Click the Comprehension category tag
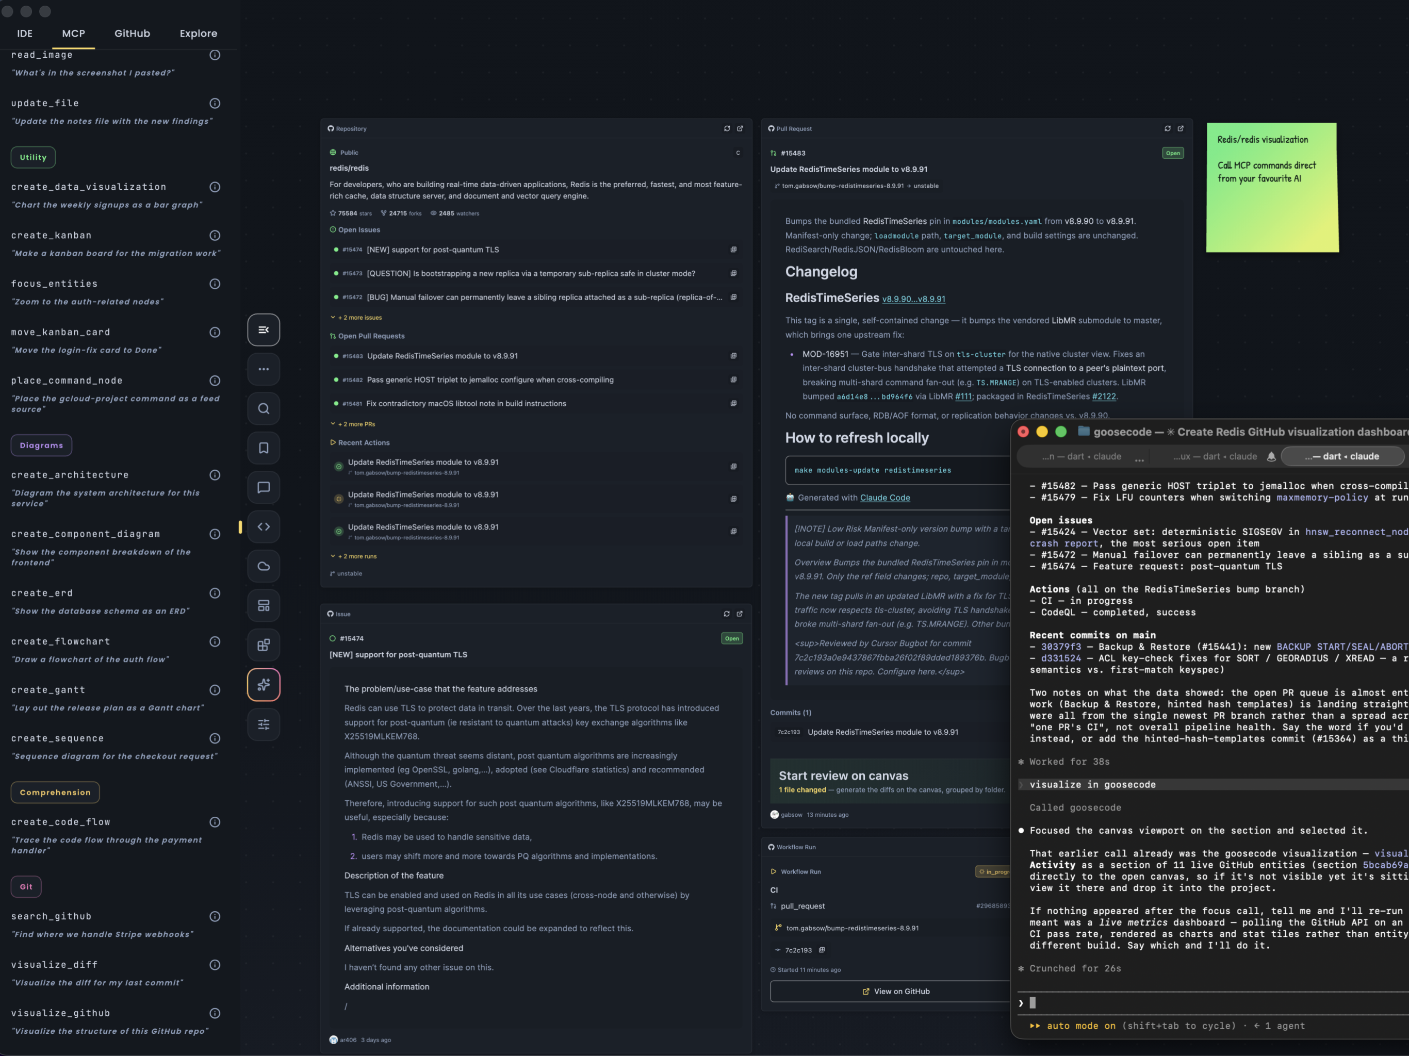The width and height of the screenshot is (1409, 1056). pyautogui.click(x=55, y=793)
